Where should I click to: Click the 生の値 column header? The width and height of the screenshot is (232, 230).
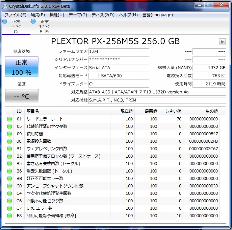click(x=201, y=111)
